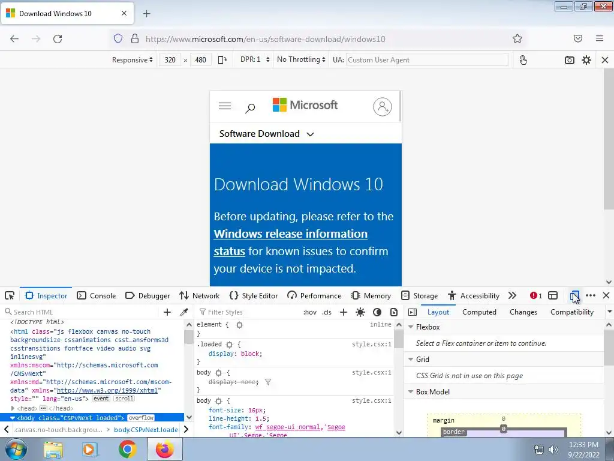Reload the page
The height and width of the screenshot is (461, 614).
pos(58,39)
